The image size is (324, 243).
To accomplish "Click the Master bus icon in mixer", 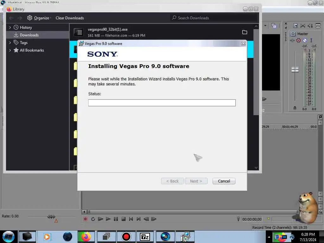I will pos(293,34).
